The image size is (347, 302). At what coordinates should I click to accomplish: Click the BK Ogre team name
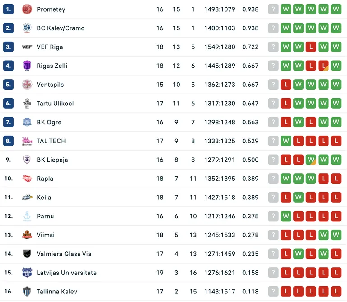coord(49,122)
